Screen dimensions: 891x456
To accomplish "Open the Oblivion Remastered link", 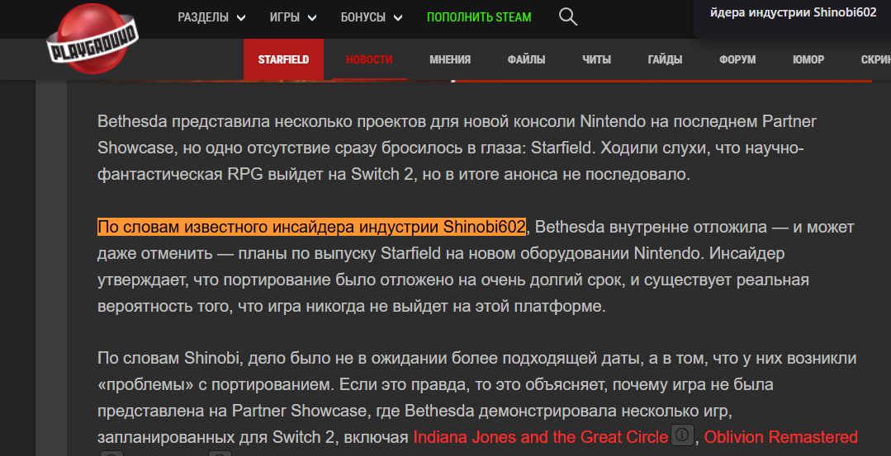I will 781,437.
